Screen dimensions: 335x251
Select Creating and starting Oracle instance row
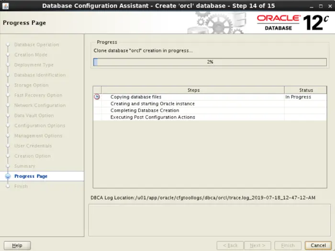pos(210,104)
